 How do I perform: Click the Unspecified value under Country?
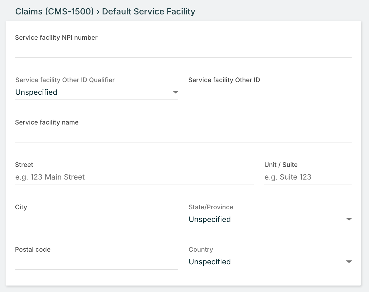(210, 262)
